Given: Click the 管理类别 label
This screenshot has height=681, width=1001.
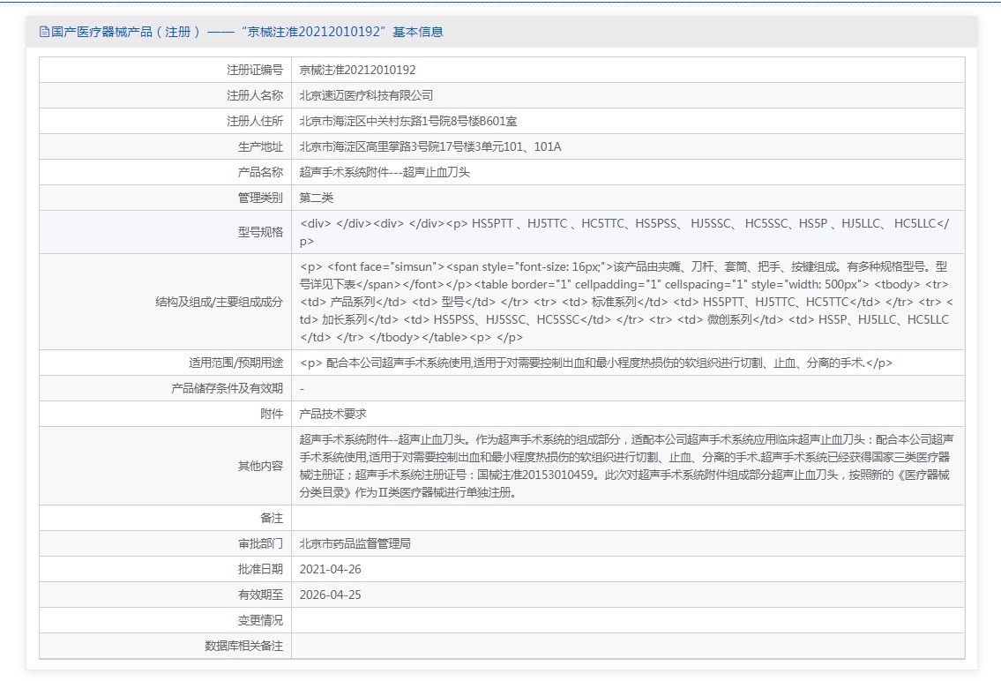Looking at the screenshot, I should pos(260,198).
